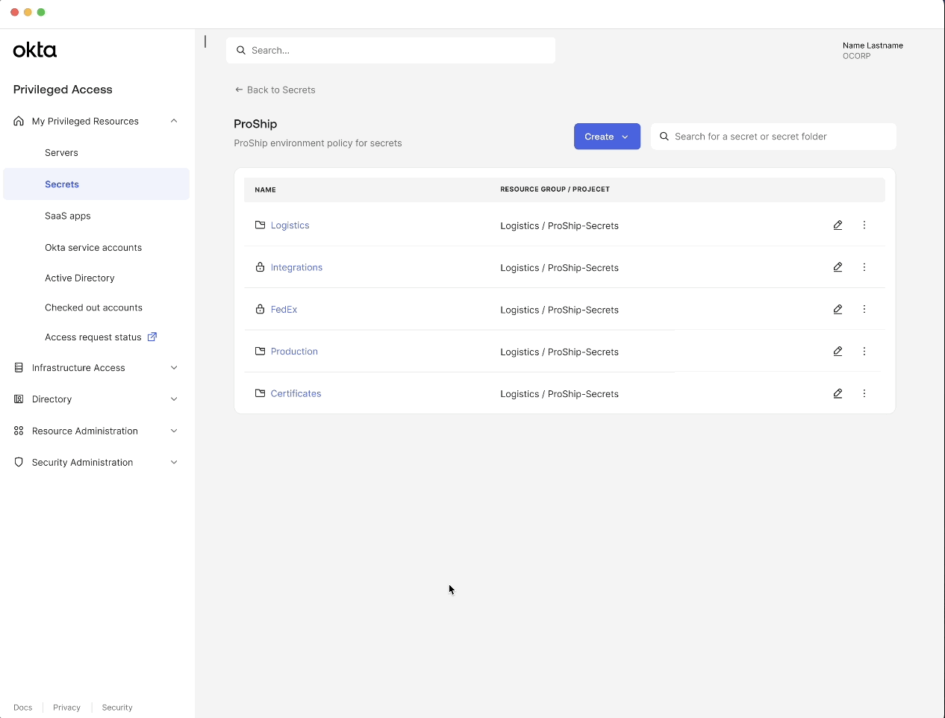Click the lock icon next to Integrations
Screen dimensions: 945x718
[260, 267]
